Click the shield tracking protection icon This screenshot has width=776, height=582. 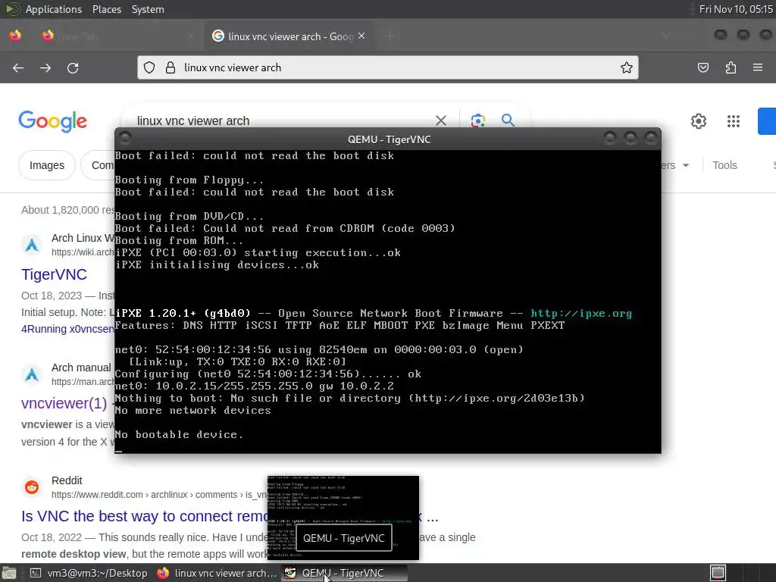[x=149, y=67]
